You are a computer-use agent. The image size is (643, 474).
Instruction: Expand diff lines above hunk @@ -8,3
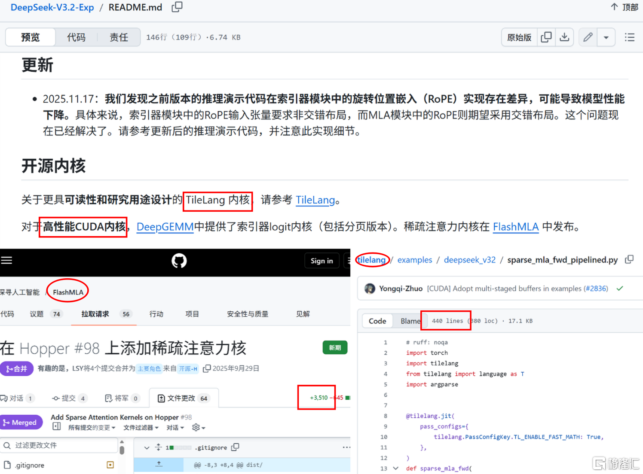[159, 465]
